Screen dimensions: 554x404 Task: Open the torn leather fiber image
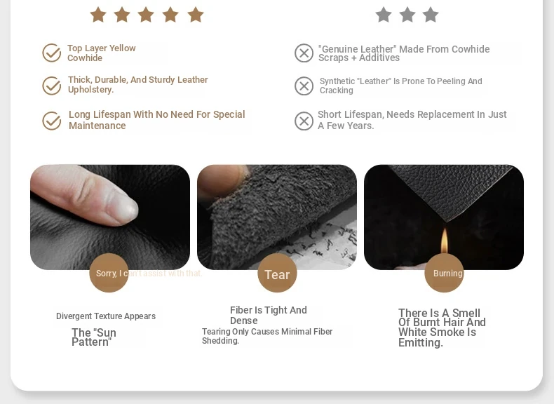click(277, 217)
